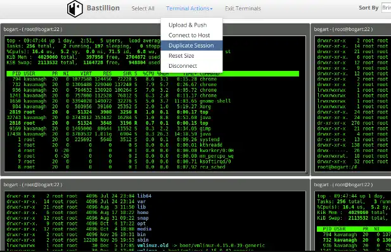This screenshot has height=252, width=391.
Task: Click the opt directory listing entry
Action: pos(76,224)
